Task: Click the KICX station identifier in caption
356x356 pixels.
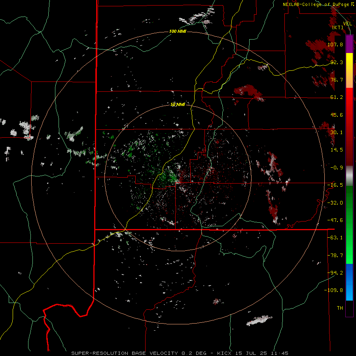Action: (x=224, y=353)
